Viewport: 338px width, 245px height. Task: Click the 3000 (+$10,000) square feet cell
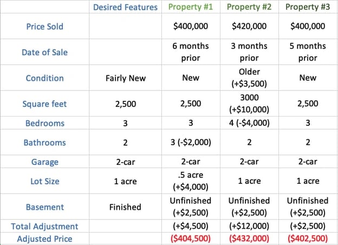[249, 104]
